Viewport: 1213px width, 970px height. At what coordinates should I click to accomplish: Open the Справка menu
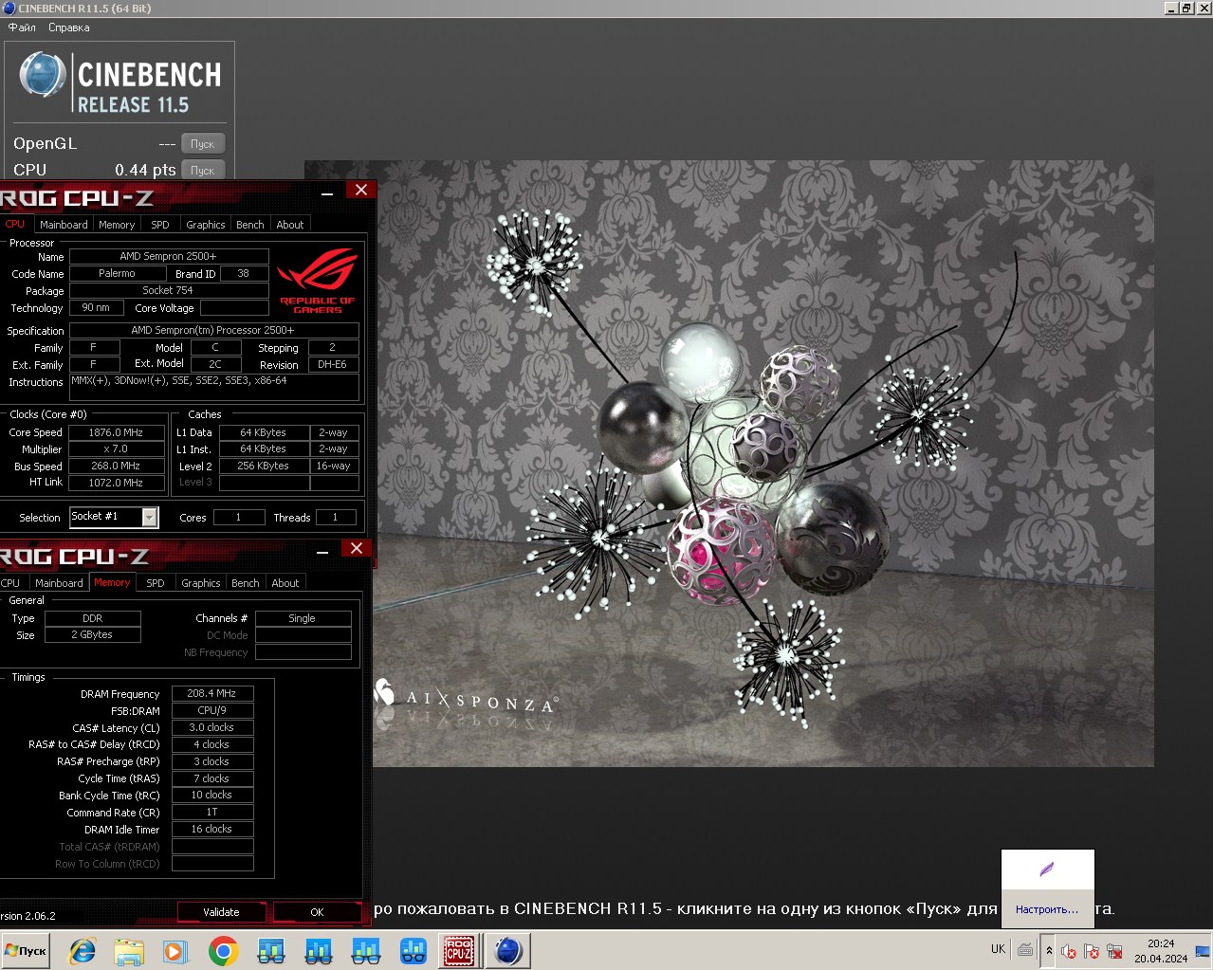(x=69, y=27)
